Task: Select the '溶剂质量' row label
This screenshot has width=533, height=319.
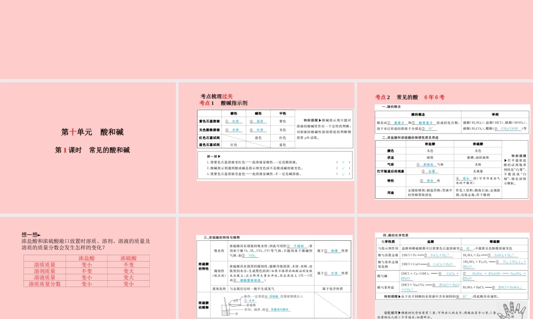Action: coord(45,271)
